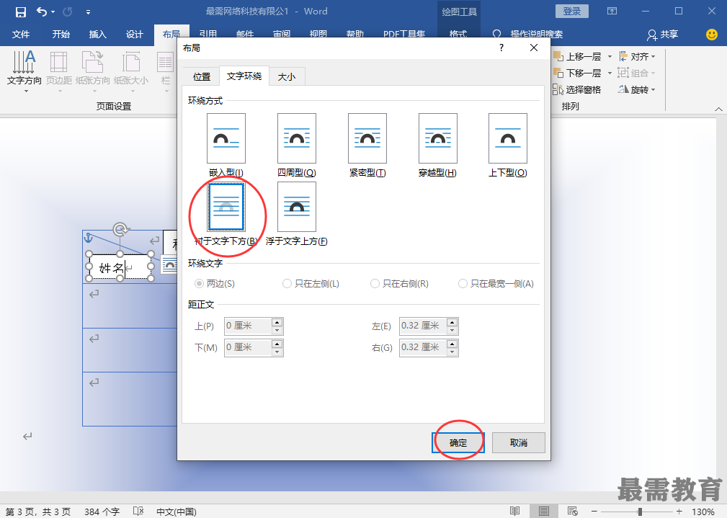Click the zoom in plus button

pyautogui.click(x=679, y=512)
